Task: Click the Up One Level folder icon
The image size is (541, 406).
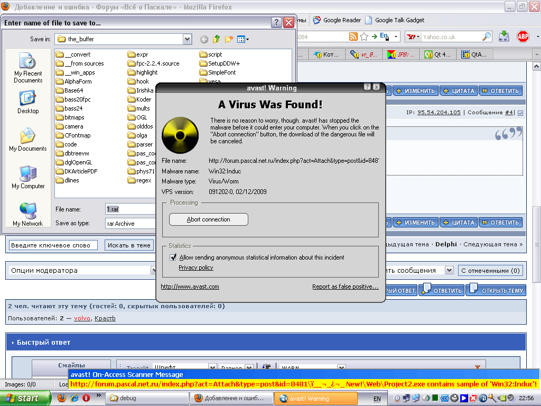Action: [x=217, y=39]
